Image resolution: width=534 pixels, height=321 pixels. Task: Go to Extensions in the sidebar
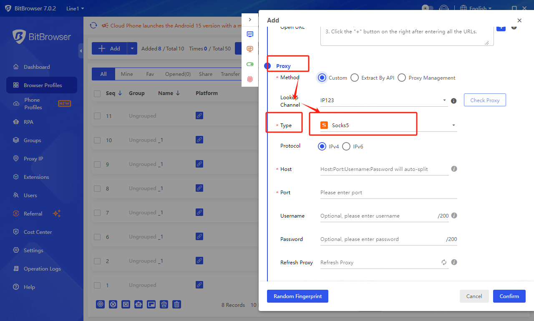tap(36, 177)
